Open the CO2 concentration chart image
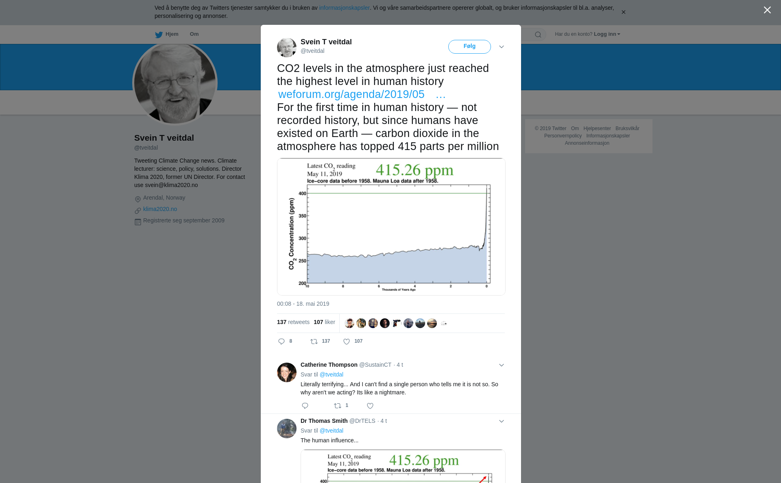 (391, 226)
